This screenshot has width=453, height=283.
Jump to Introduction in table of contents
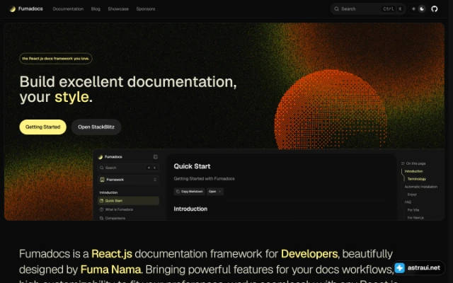point(413,171)
